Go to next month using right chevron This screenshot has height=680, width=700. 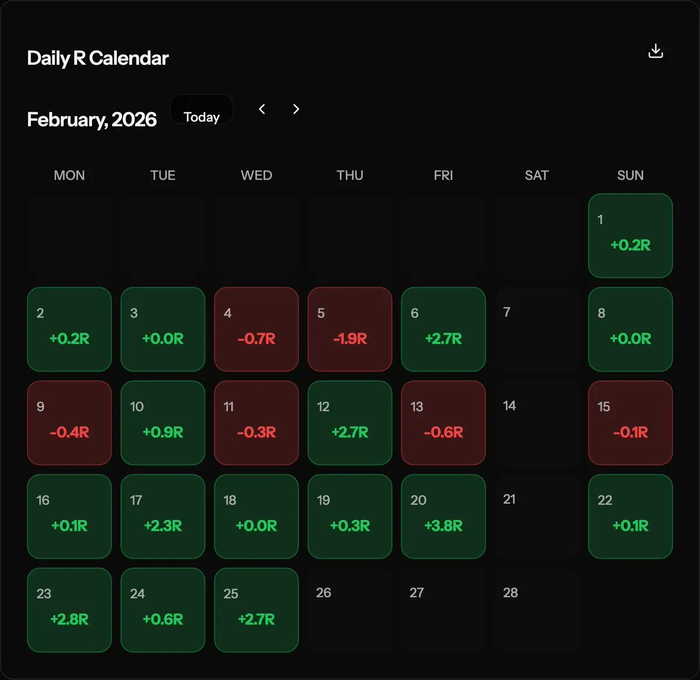(296, 109)
